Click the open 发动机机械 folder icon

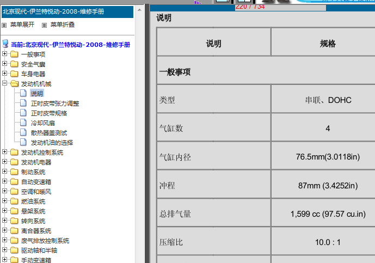tap(15, 83)
